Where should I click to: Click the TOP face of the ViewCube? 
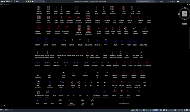(185, 14)
